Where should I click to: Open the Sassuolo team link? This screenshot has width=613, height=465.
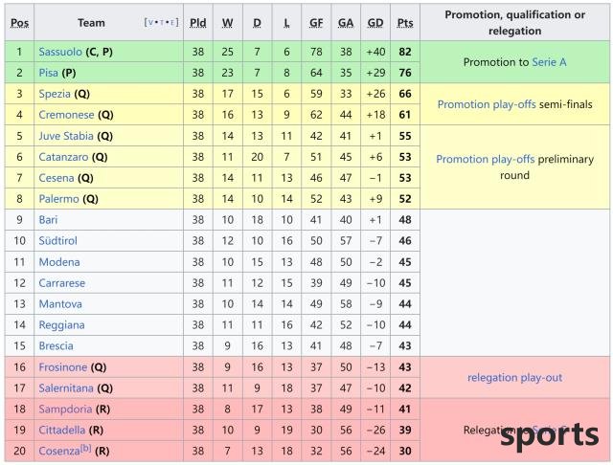tap(60, 52)
